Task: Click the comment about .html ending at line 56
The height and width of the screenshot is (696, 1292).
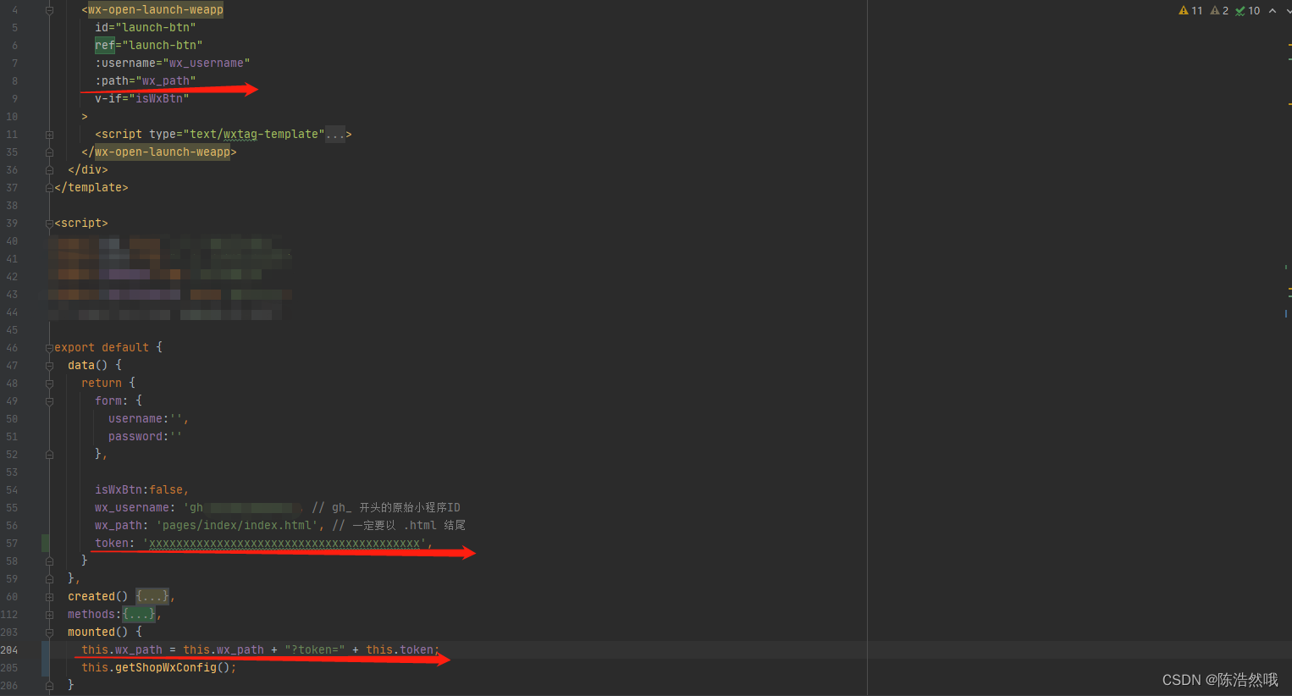Action: point(399,526)
